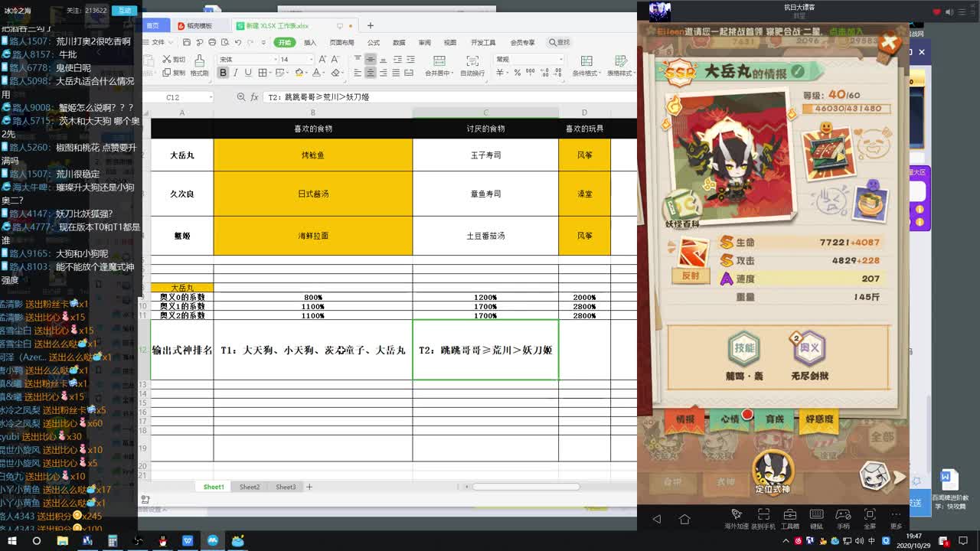Click emulator 全屏 fullscreen icon
This screenshot has height=551, width=980.
pos(870,519)
